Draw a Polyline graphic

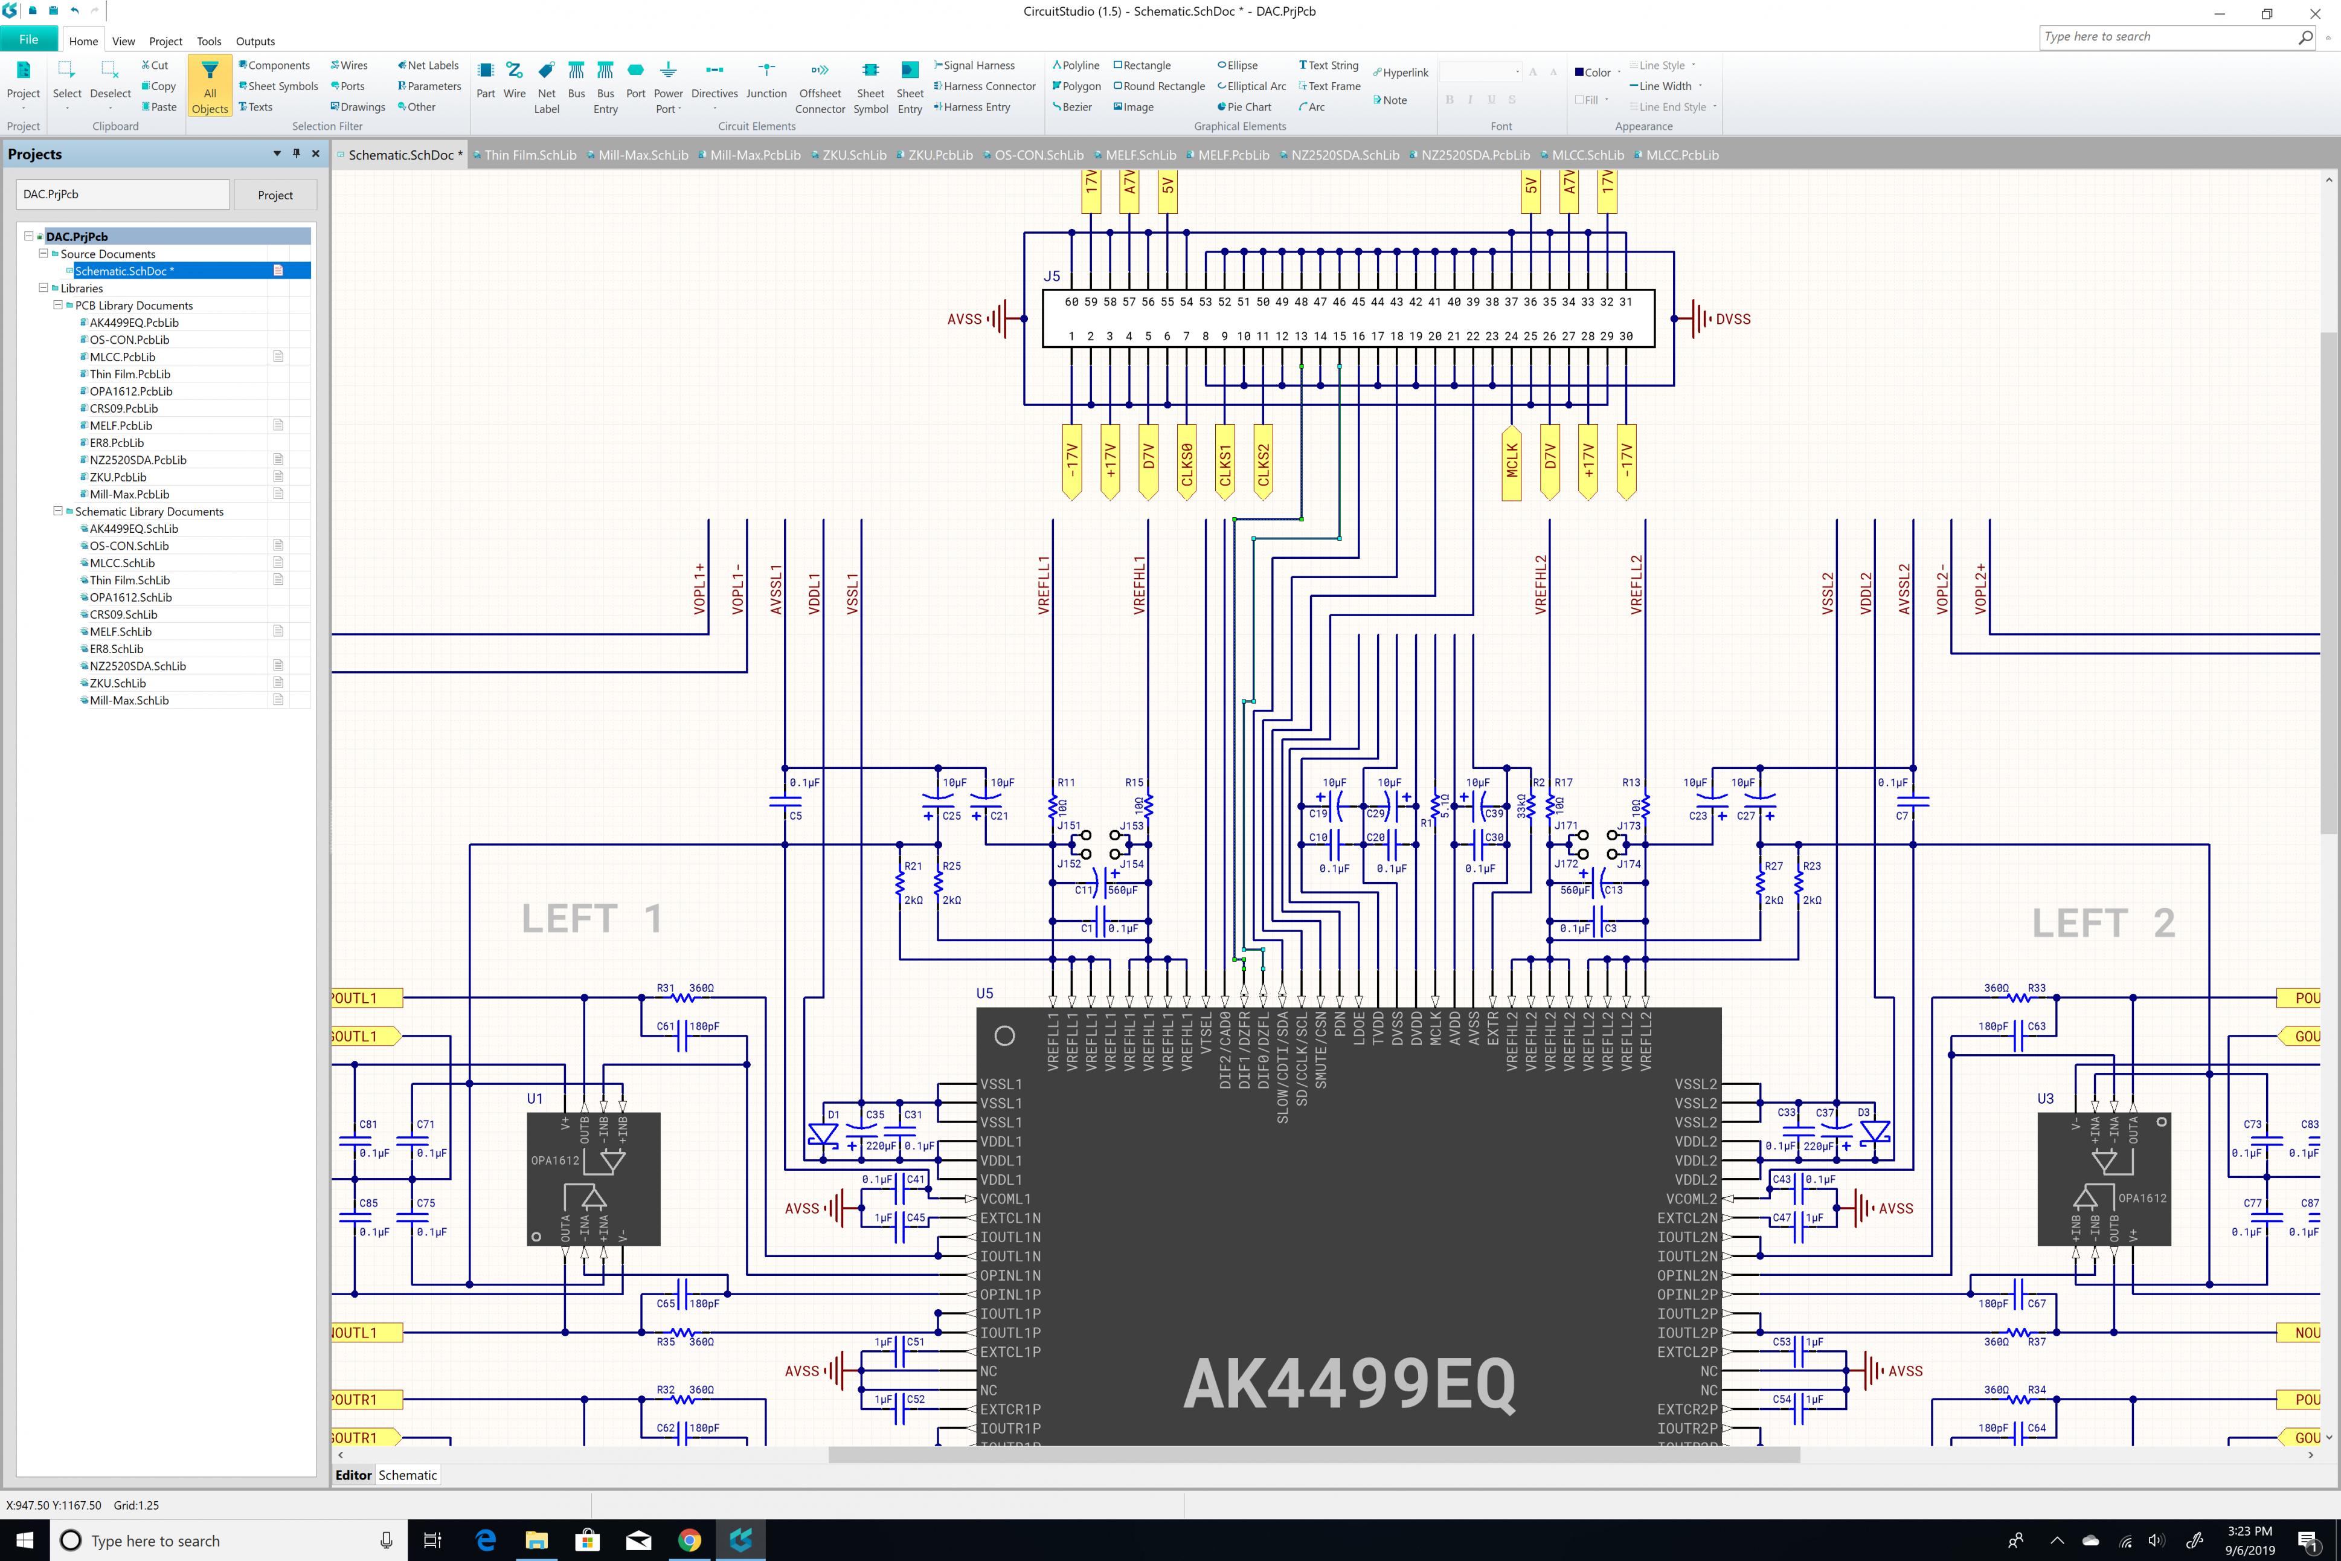coord(1076,66)
